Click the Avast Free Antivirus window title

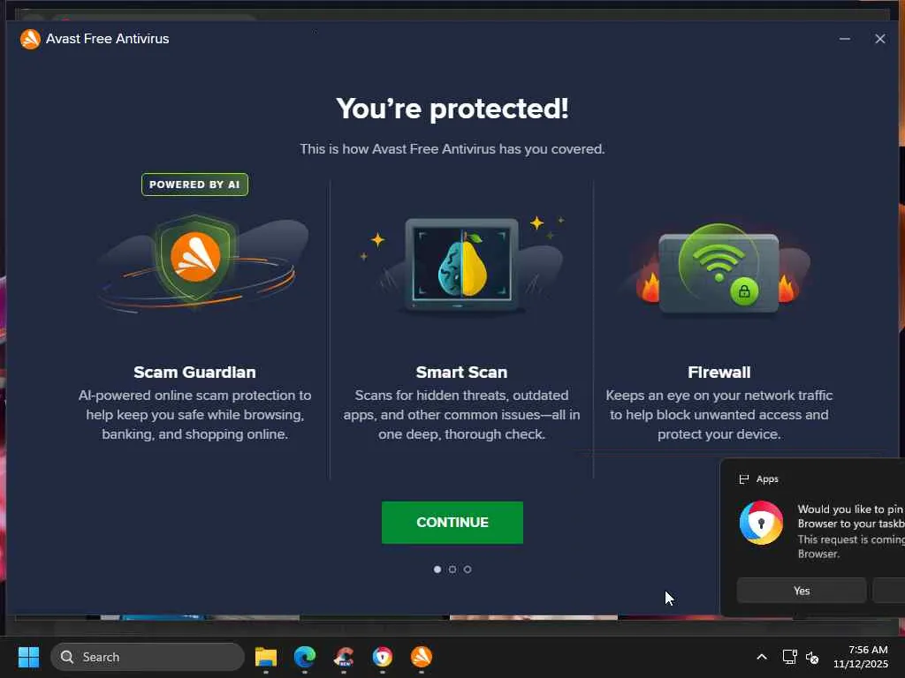coord(107,39)
